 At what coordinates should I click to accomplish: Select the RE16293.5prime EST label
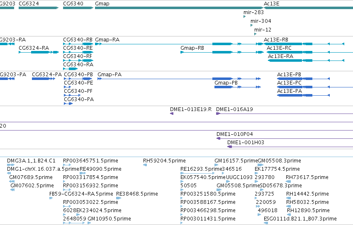pos(201,169)
